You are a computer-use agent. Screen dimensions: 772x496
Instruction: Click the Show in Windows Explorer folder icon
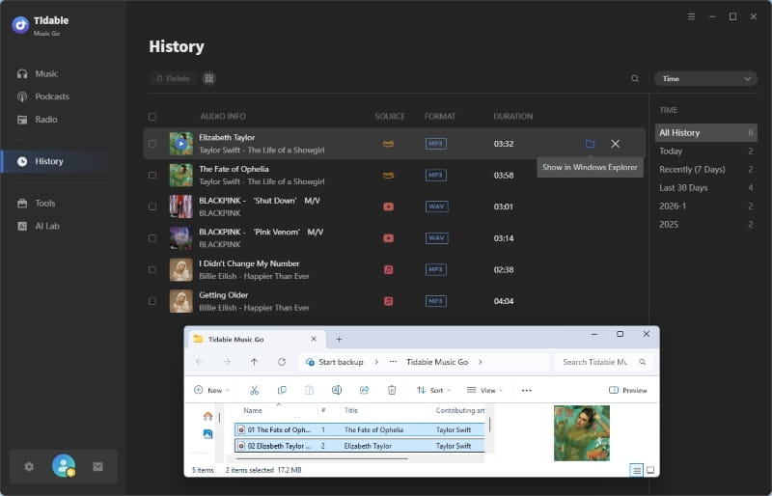(x=590, y=144)
